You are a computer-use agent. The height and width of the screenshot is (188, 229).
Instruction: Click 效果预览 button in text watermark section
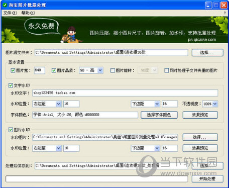(x=200, y=115)
